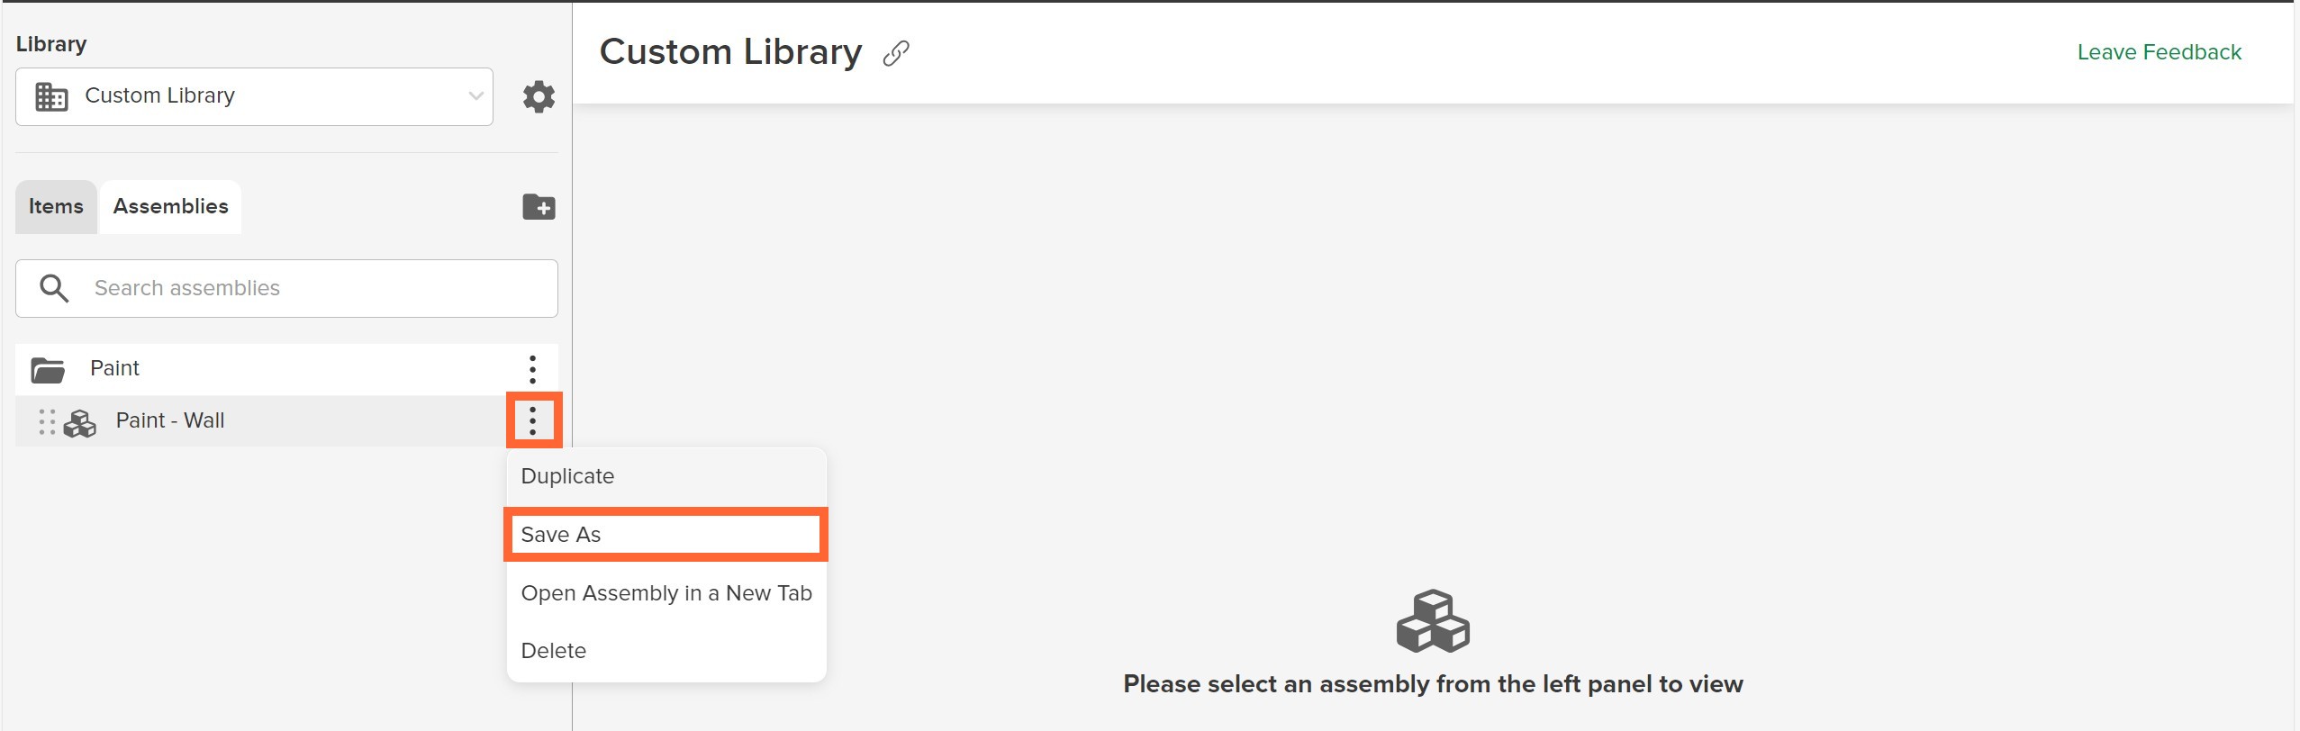Copy link icon beside Custom Library title
This screenshot has width=2300, height=731.
point(896,53)
